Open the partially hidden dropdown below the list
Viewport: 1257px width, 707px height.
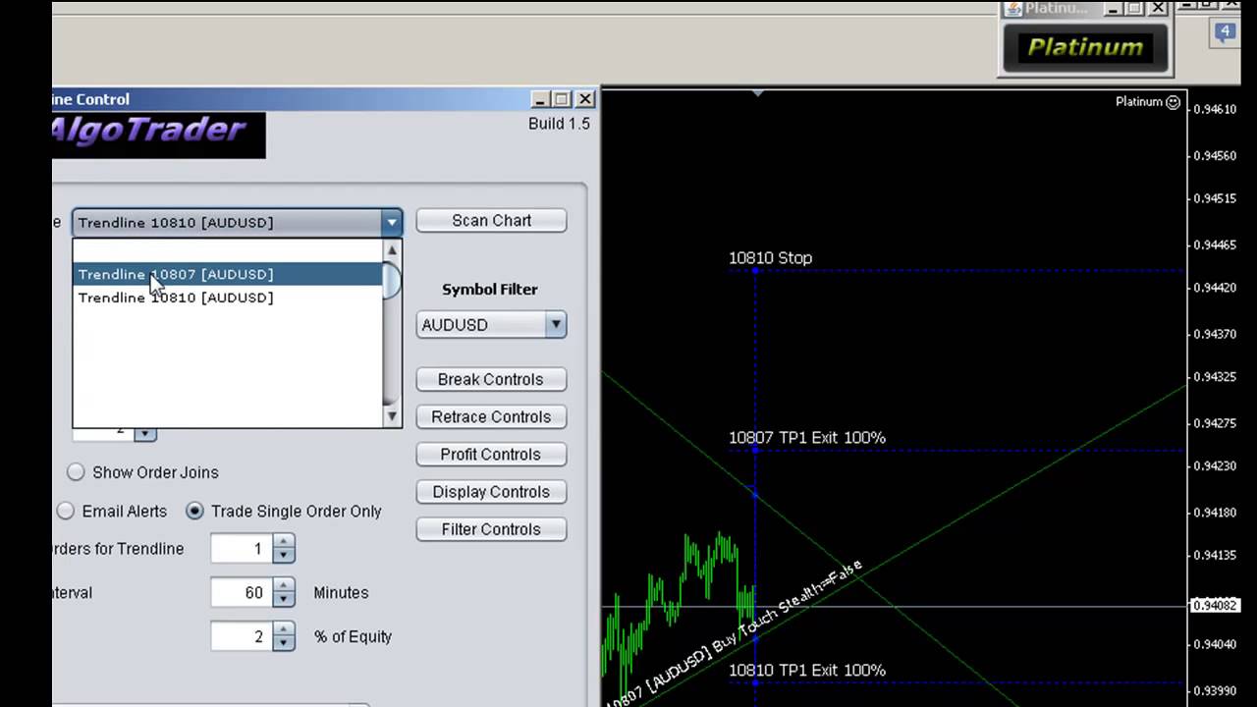[144, 432]
